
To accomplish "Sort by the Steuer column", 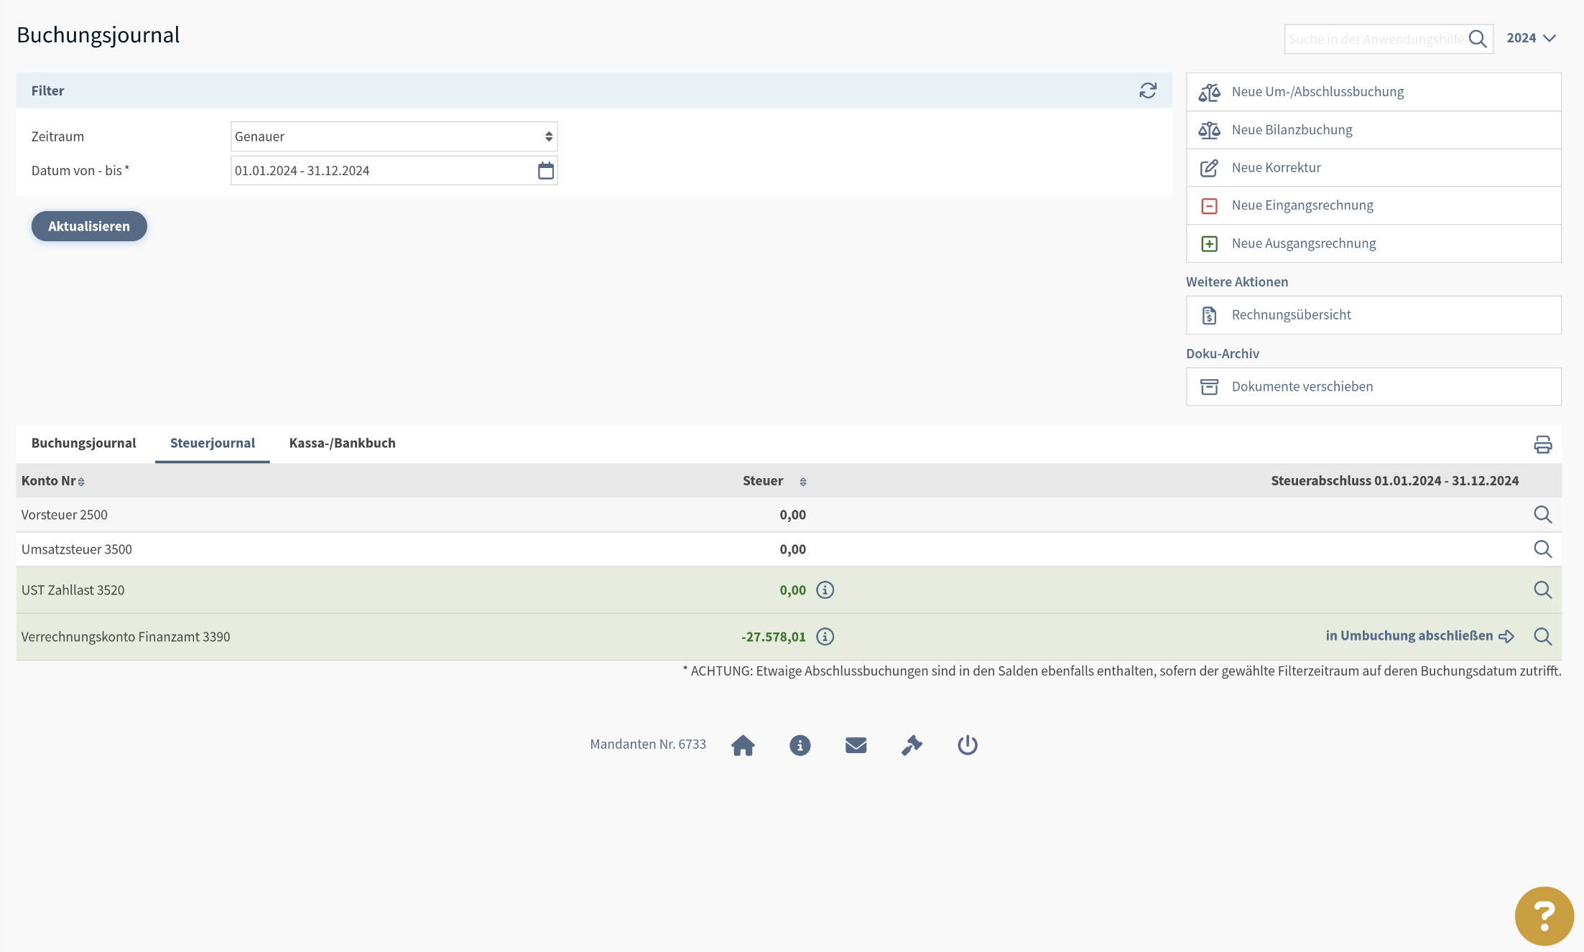I will click(x=802, y=482).
